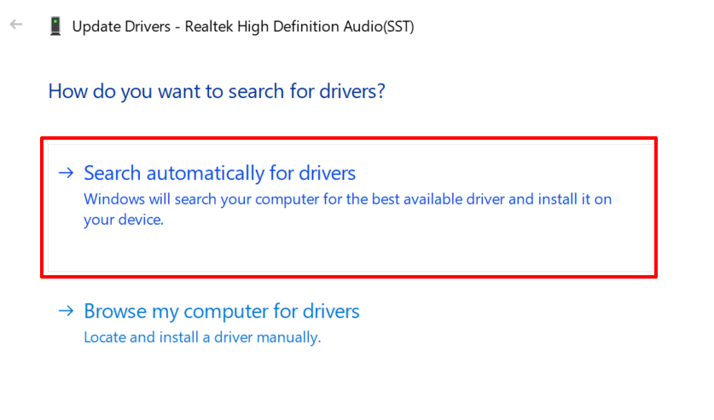Click "Realtek High Definition Audio(SST)" in the title

coord(299,26)
